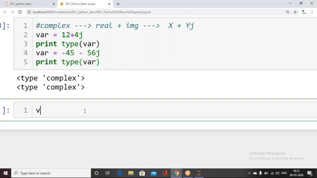This screenshot has height=178, width=317.
Task: Open File Explorer from the taskbar
Action: pyautogui.click(x=131, y=173)
